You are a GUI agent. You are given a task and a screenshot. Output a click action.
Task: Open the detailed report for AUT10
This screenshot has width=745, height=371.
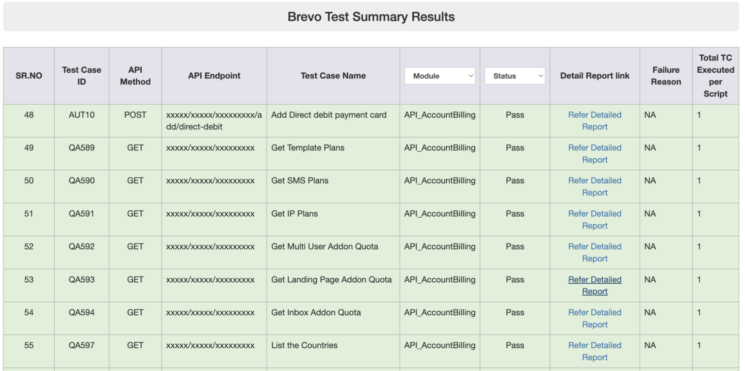(595, 120)
